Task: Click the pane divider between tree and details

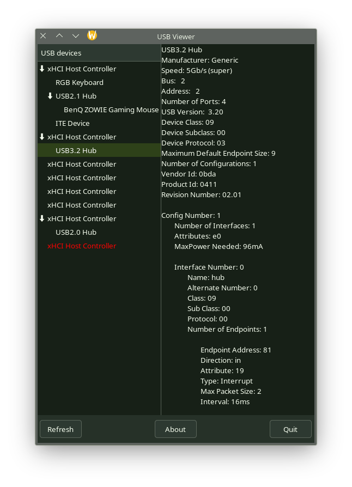Action: 161,229
